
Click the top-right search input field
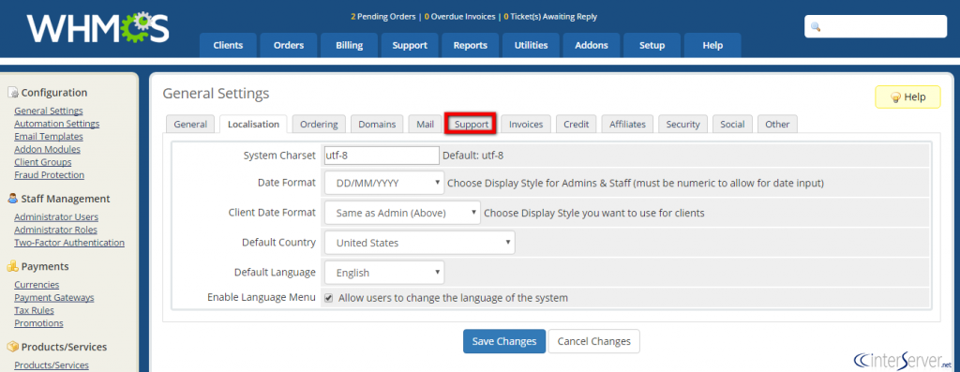tap(876, 27)
